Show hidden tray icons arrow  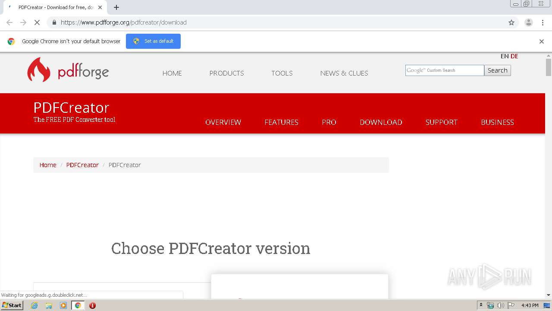481,305
